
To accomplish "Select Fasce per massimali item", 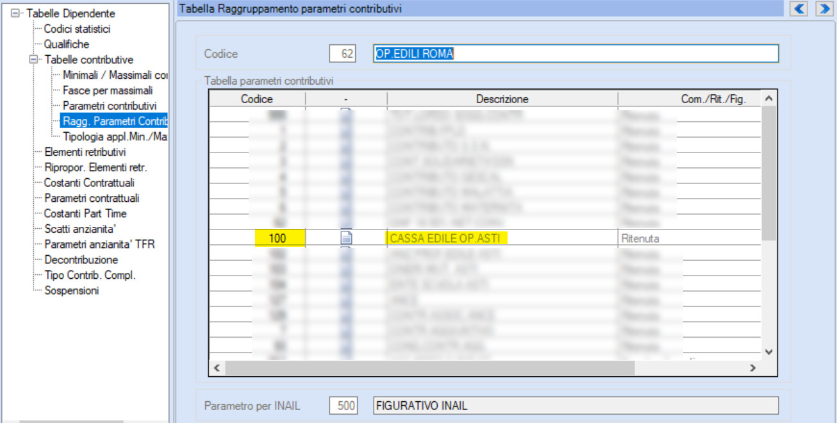I will click(x=108, y=90).
